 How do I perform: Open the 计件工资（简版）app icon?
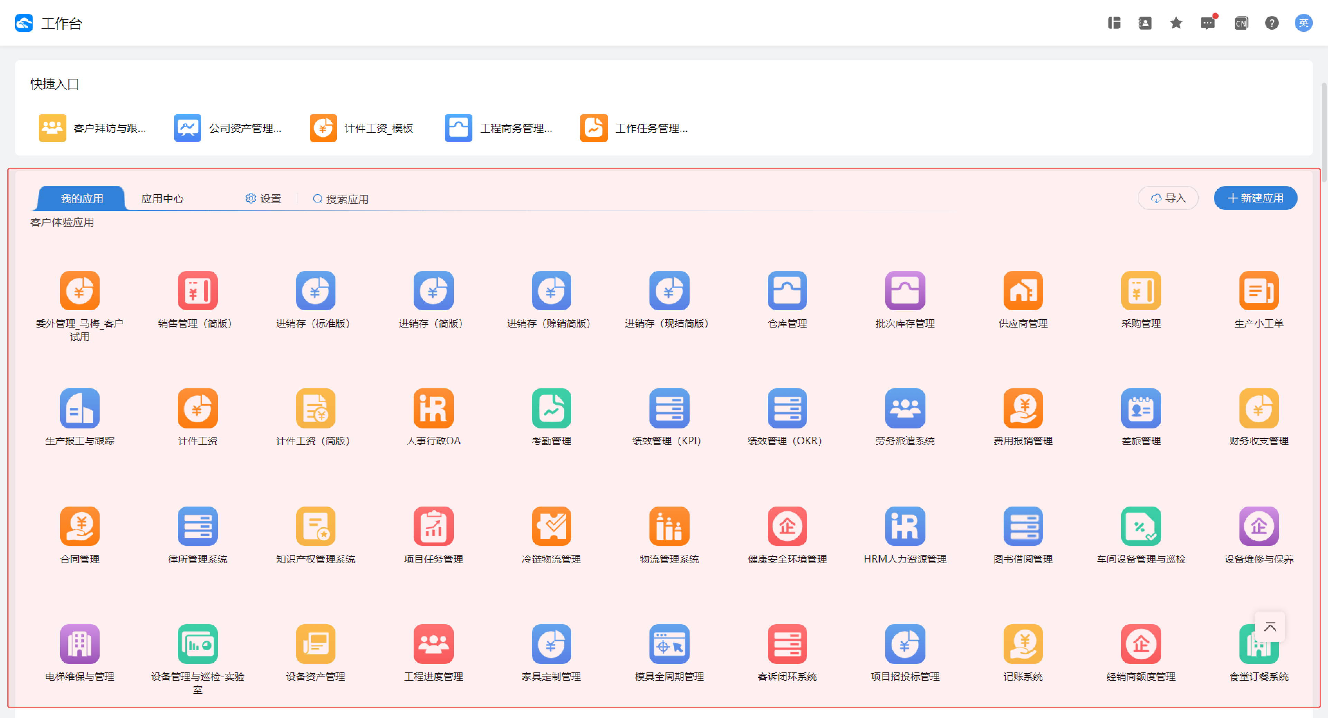click(315, 408)
